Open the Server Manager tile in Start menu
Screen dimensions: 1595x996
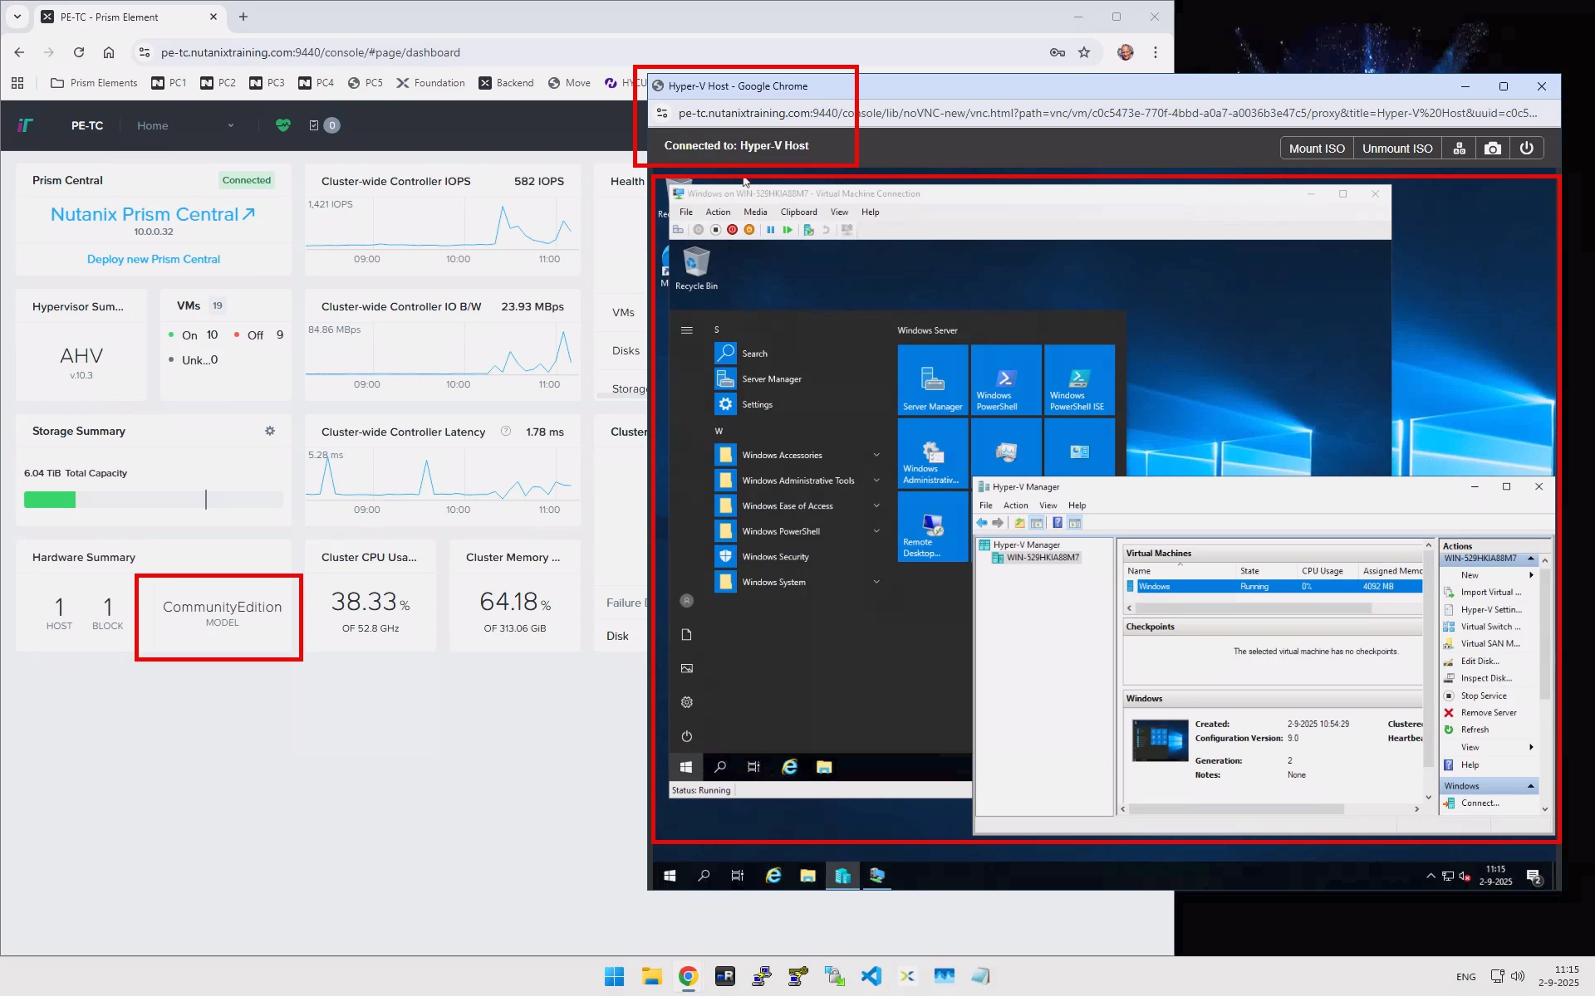point(933,379)
